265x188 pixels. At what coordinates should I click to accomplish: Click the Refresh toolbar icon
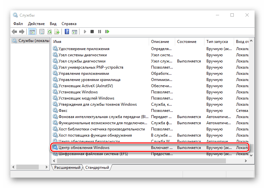pos(49,32)
